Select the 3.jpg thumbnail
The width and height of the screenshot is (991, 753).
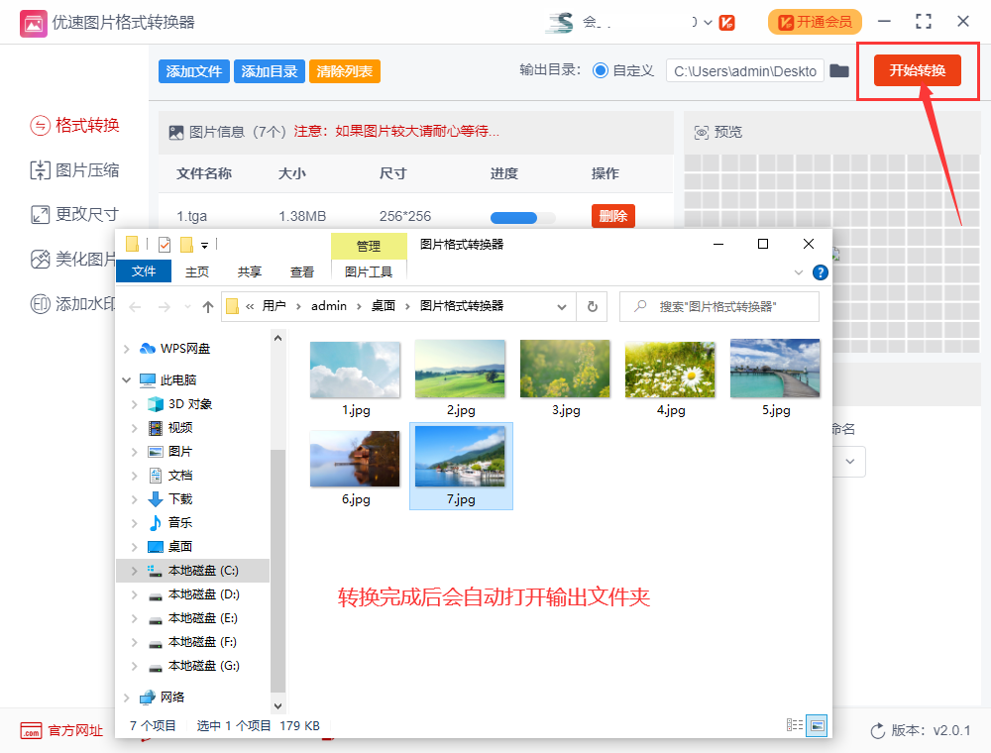pyautogui.click(x=564, y=368)
